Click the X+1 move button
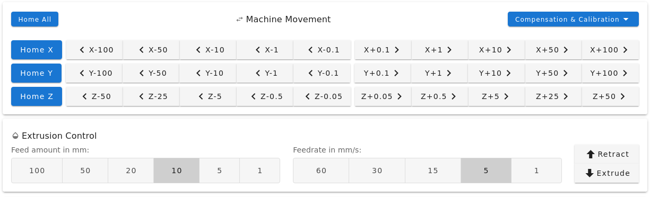Image resolution: width=650 pixels, height=197 pixels. (440, 50)
